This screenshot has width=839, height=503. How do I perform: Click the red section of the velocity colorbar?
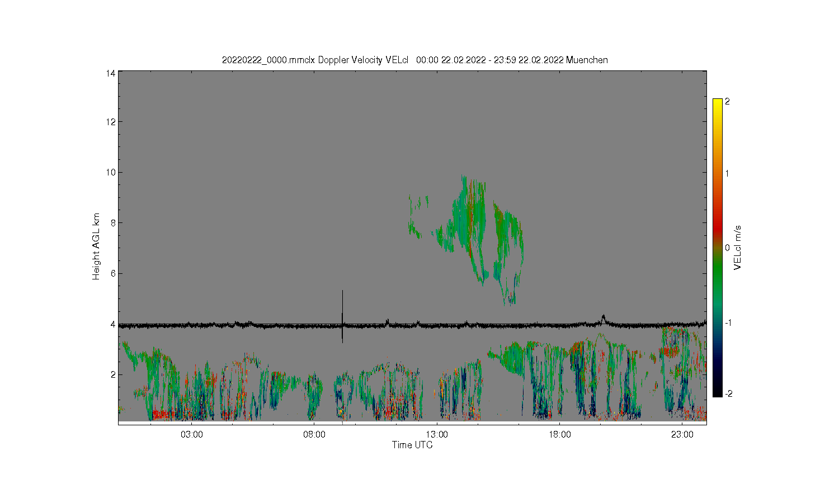click(x=718, y=226)
